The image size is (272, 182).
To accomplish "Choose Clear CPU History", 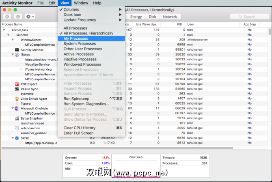I will (x=91, y=128).
